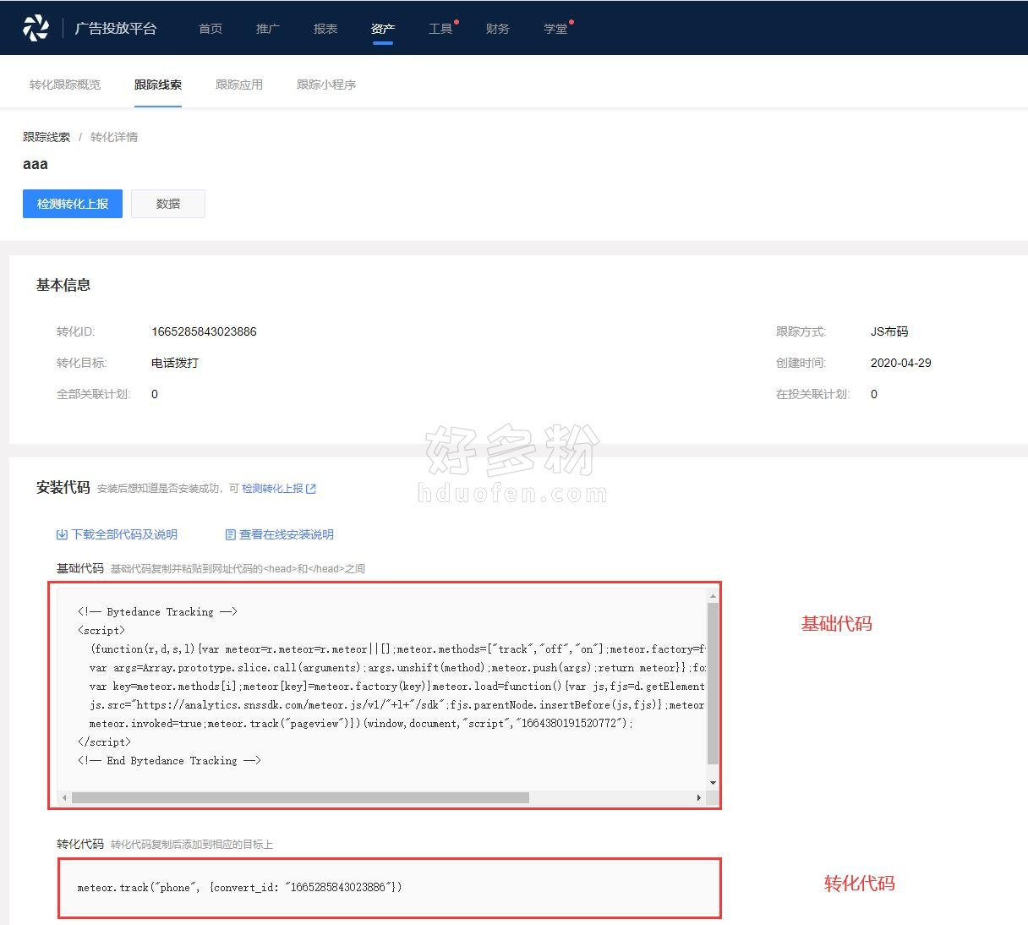
Task: Switch to 跟踪应用 tab
Action: click(x=239, y=85)
